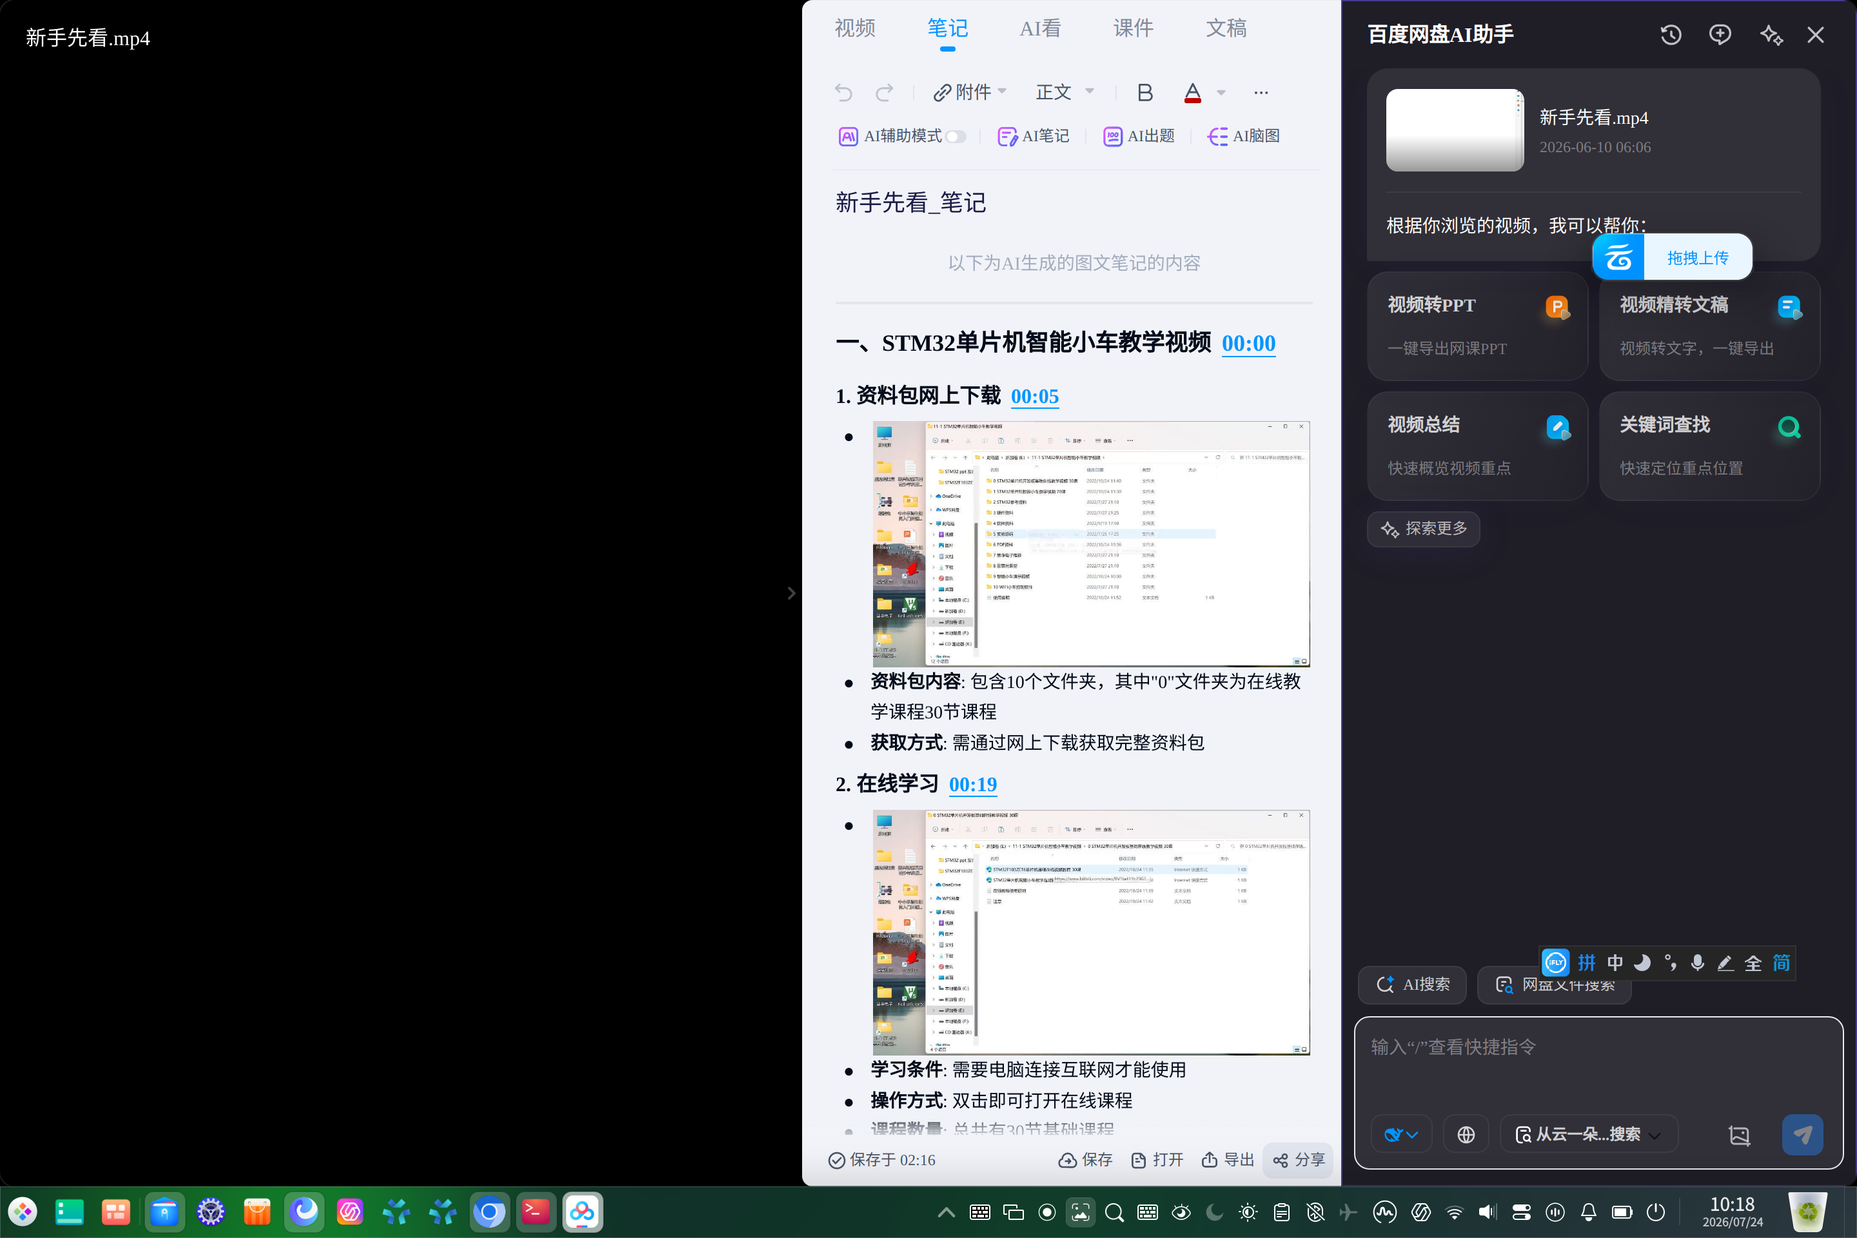The image size is (1857, 1238).
Task: Switch to 文稿 tab
Action: pyautogui.click(x=1226, y=28)
